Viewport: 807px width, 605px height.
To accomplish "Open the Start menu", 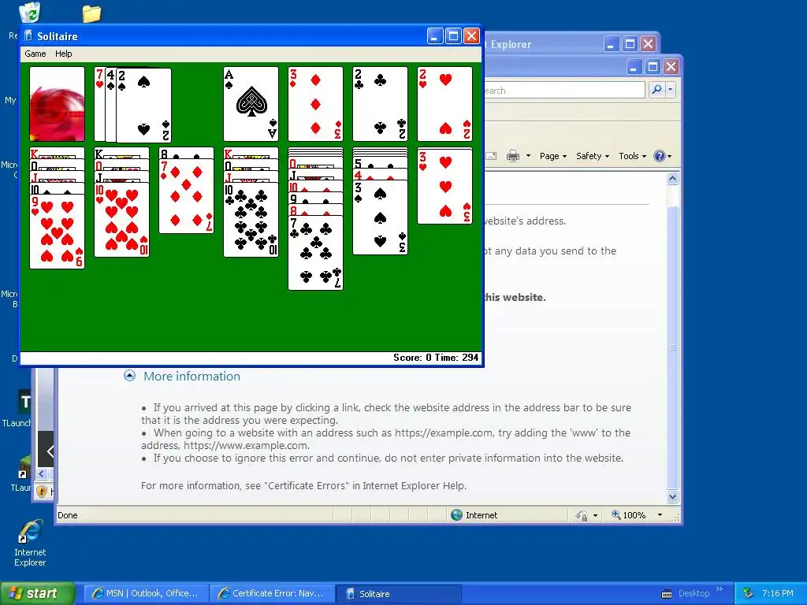I will click(x=37, y=593).
